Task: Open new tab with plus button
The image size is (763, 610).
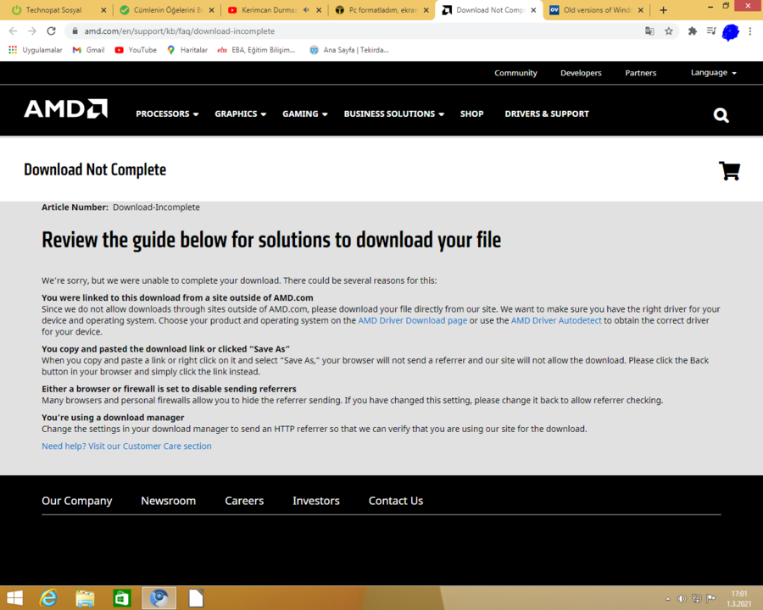Action: pos(663,10)
